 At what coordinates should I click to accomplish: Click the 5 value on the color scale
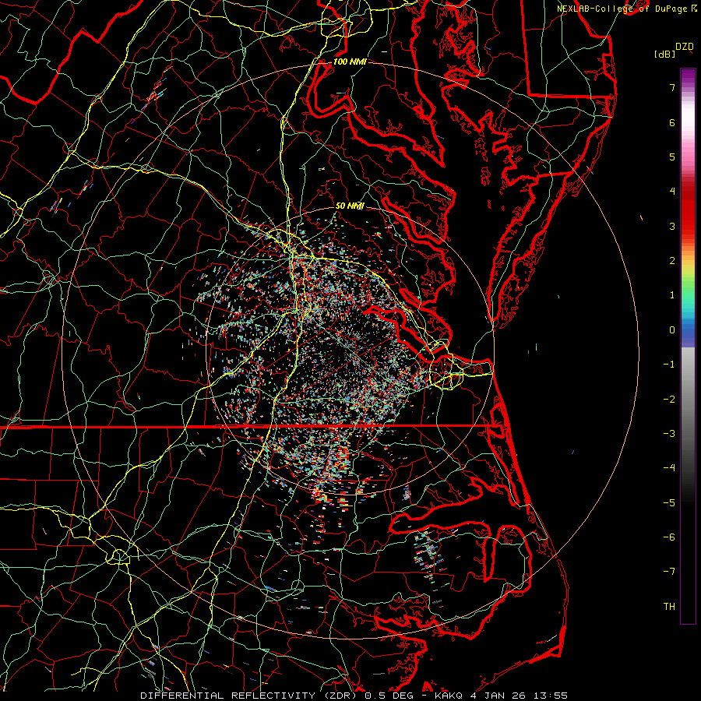pyautogui.click(x=672, y=157)
